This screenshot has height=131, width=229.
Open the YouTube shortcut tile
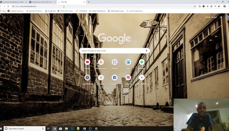87,62
